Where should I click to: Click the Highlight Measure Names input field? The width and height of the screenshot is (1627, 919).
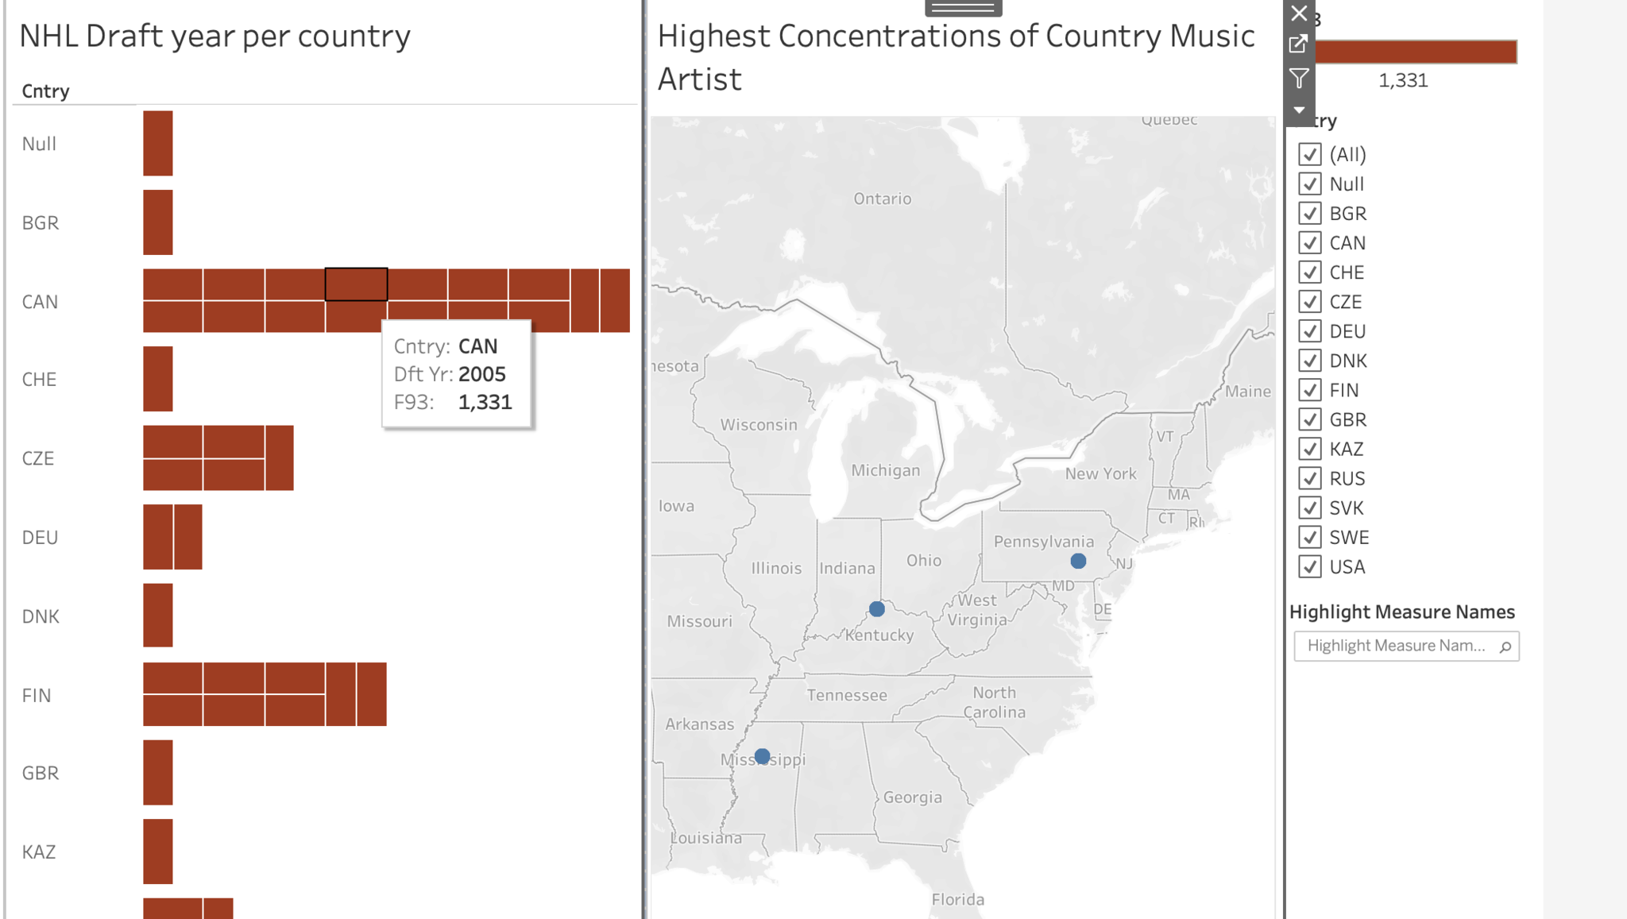(x=1396, y=646)
